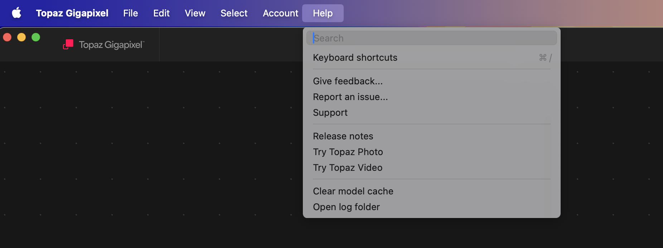Open the Apple menu
Screen dimensions: 663x248
pos(16,13)
